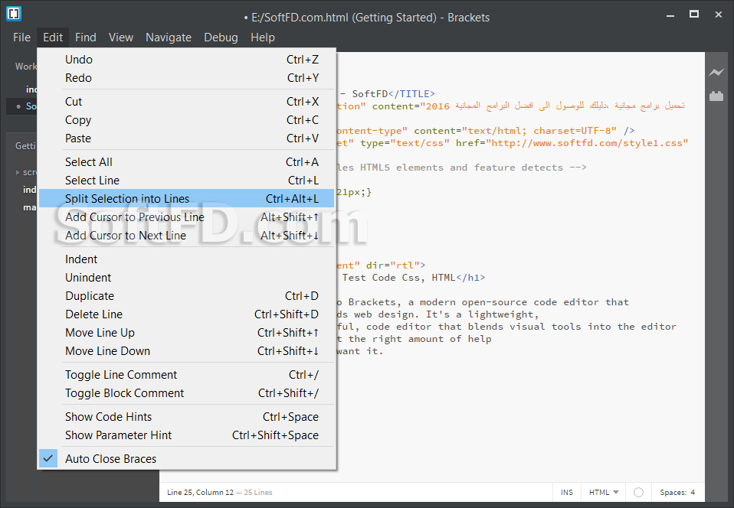734x508 pixels.
Task: Click the Working Files header
Action: [x=26, y=67]
